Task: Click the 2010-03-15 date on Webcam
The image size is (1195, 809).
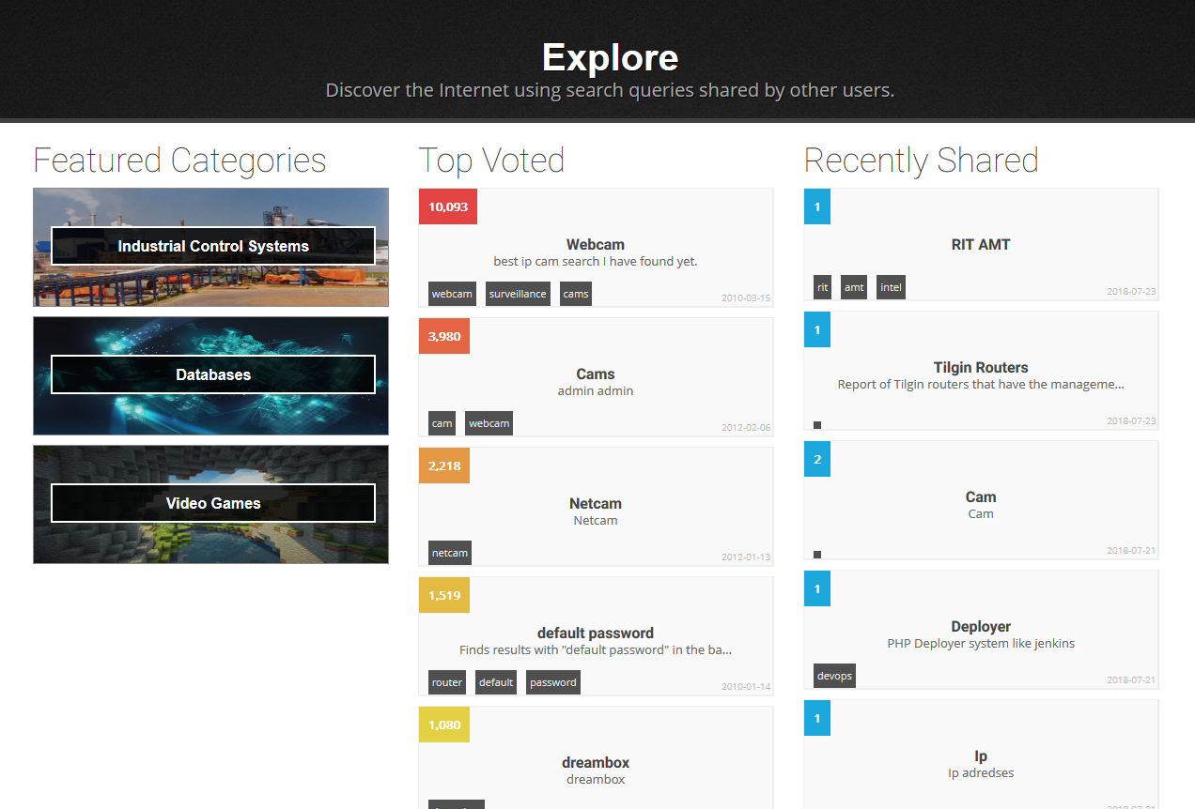Action: [746, 298]
